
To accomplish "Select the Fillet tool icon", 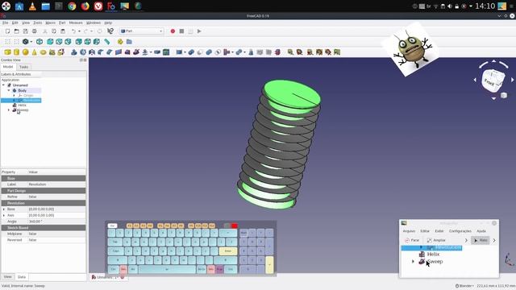I will [x=101, y=52].
